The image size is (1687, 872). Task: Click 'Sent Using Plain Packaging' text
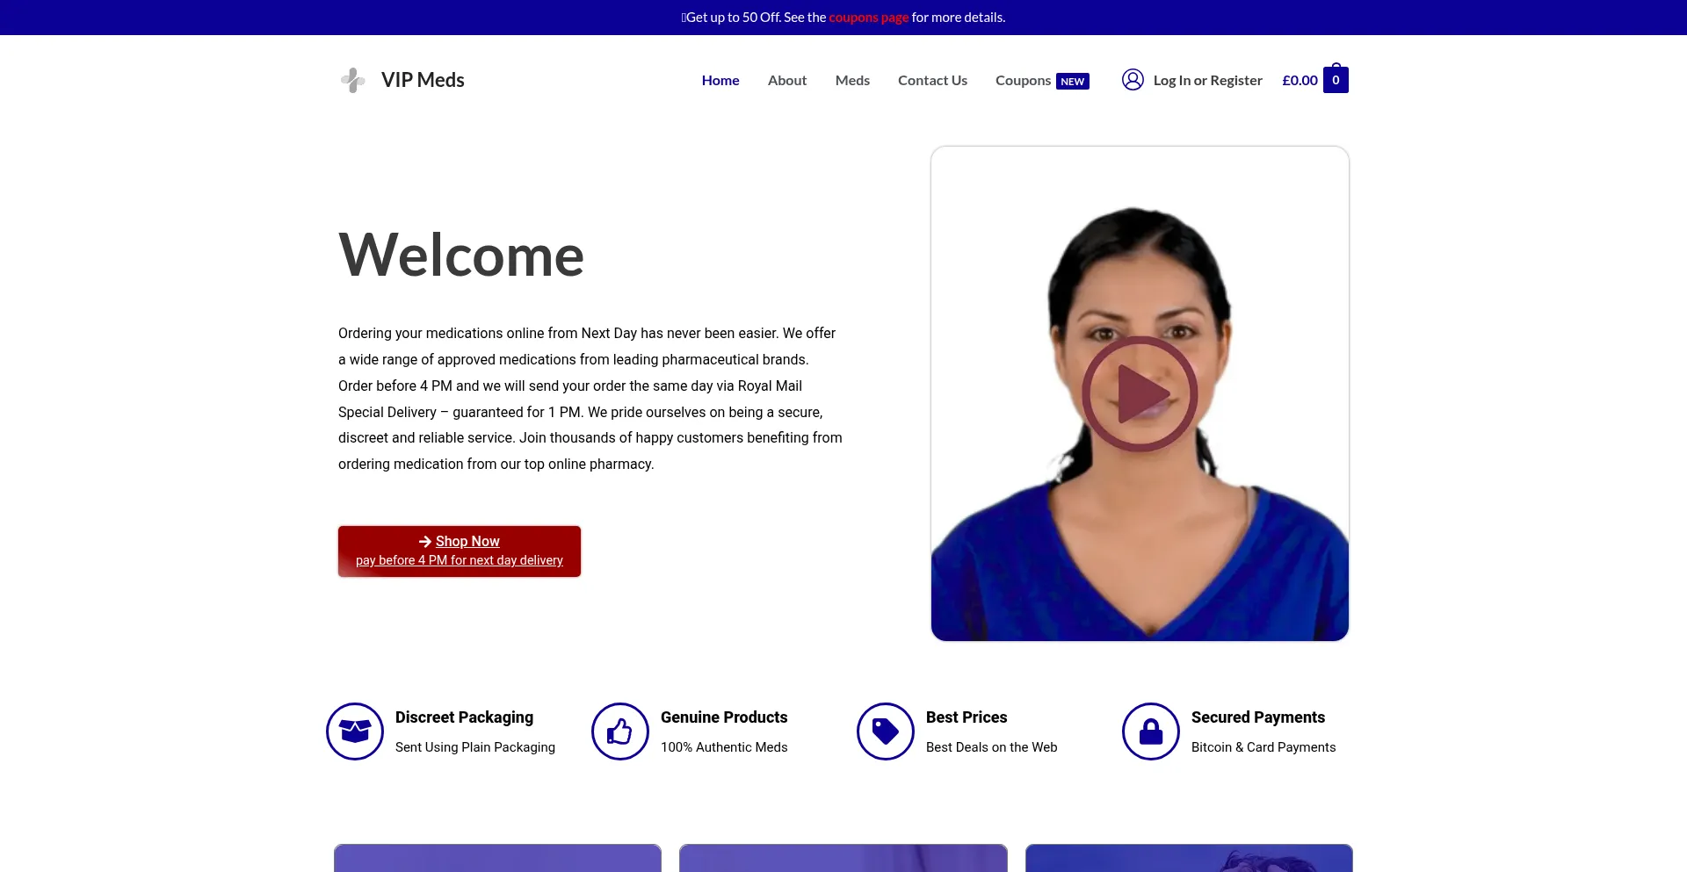coord(475,747)
